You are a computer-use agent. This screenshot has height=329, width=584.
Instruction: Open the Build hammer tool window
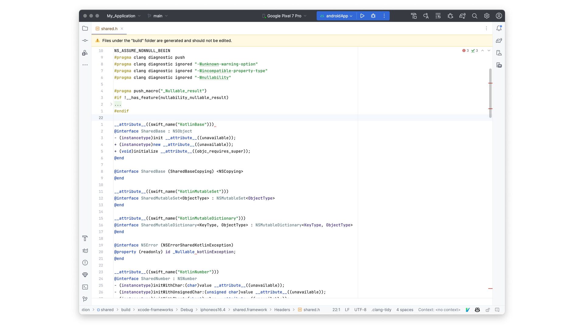tap(85, 238)
